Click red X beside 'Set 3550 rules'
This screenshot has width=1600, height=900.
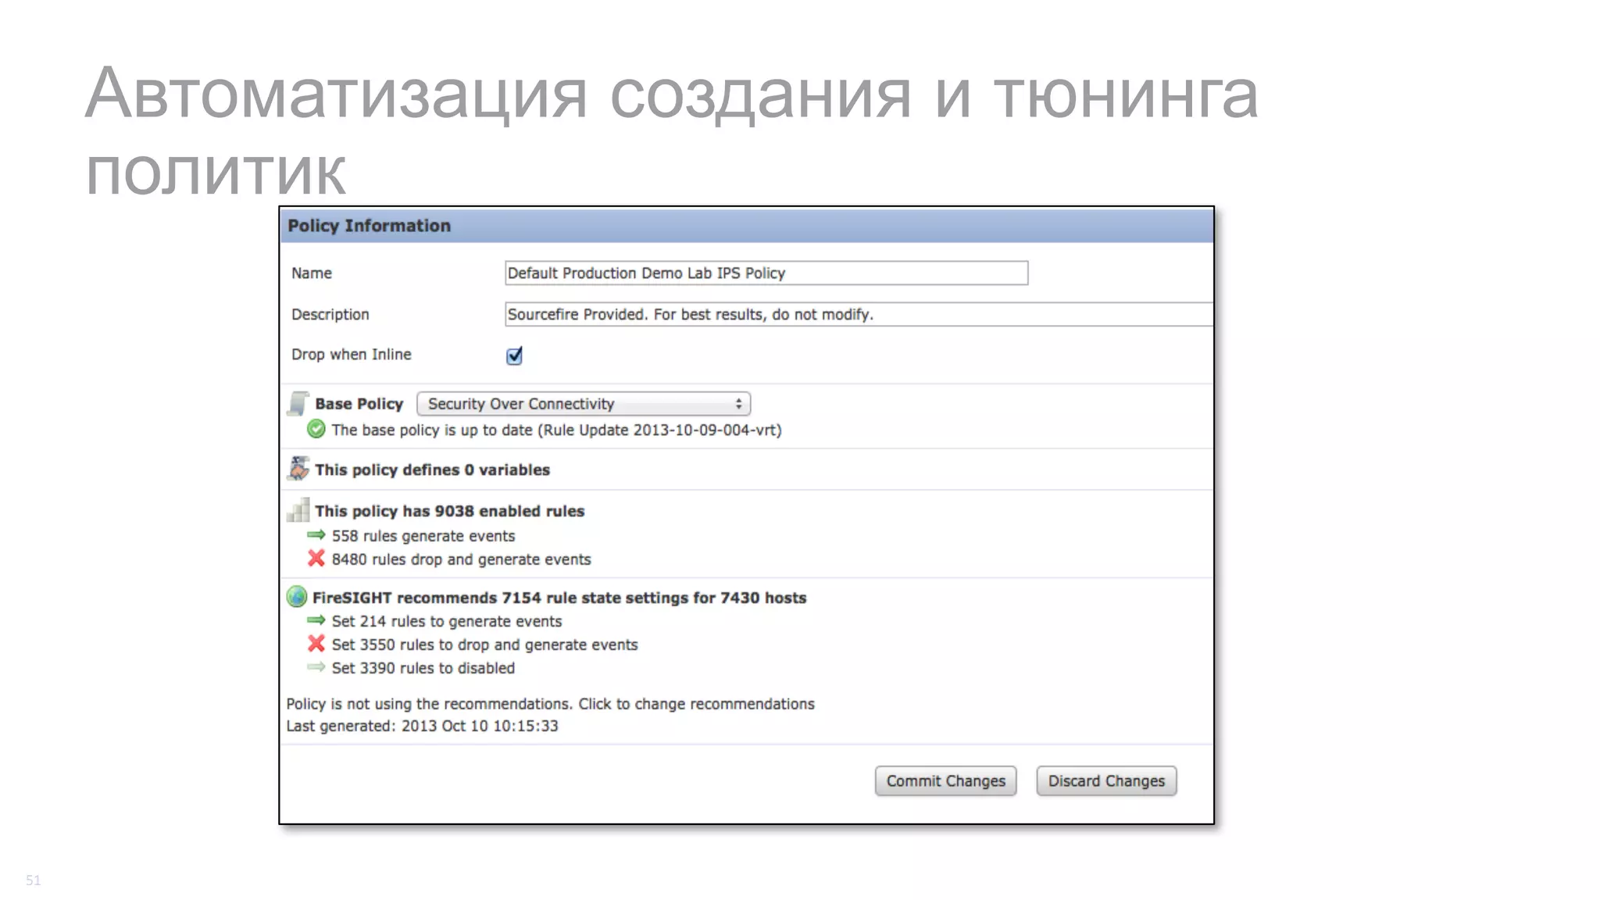[x=316, y=644]
